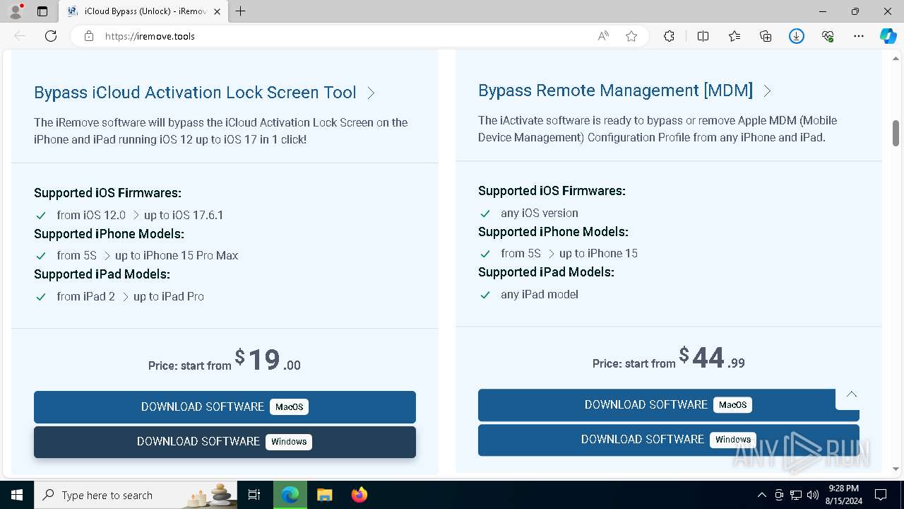Open network status tray icon
Viewport: 904px width, 509px height.
[x=796, y=495]
